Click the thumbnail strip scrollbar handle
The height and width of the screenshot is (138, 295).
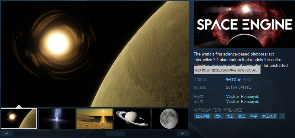pos(115,134)
